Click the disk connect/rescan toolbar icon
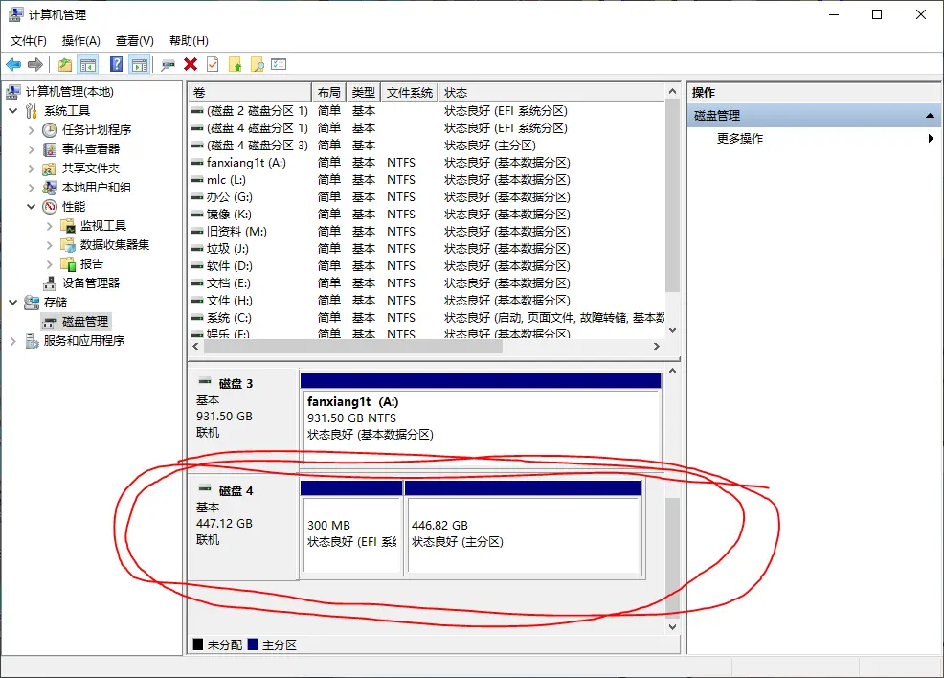 [x=168, y=64]
